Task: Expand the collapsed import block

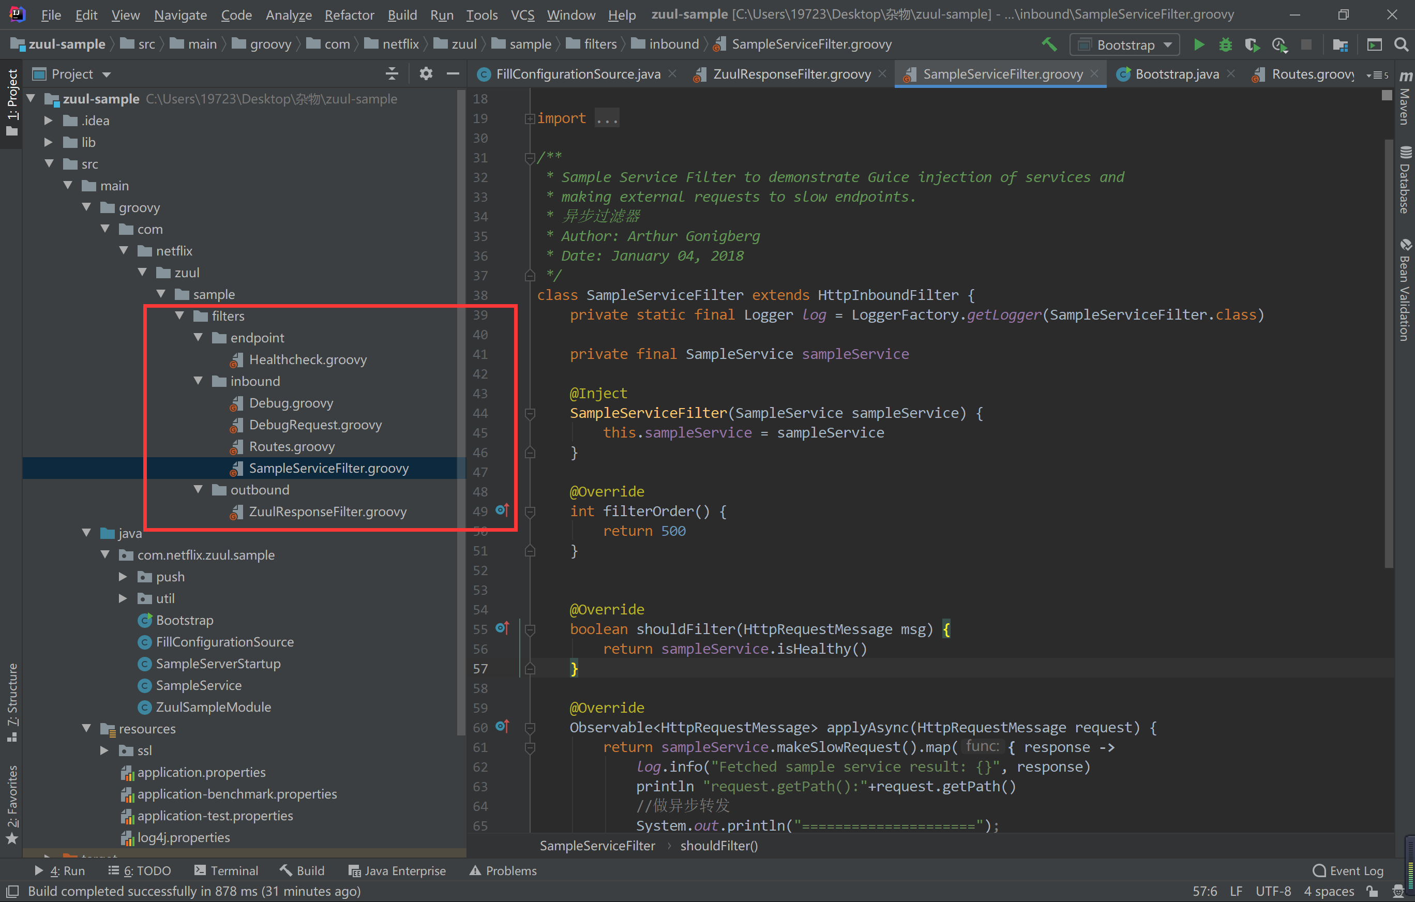Action: [530, 119]
